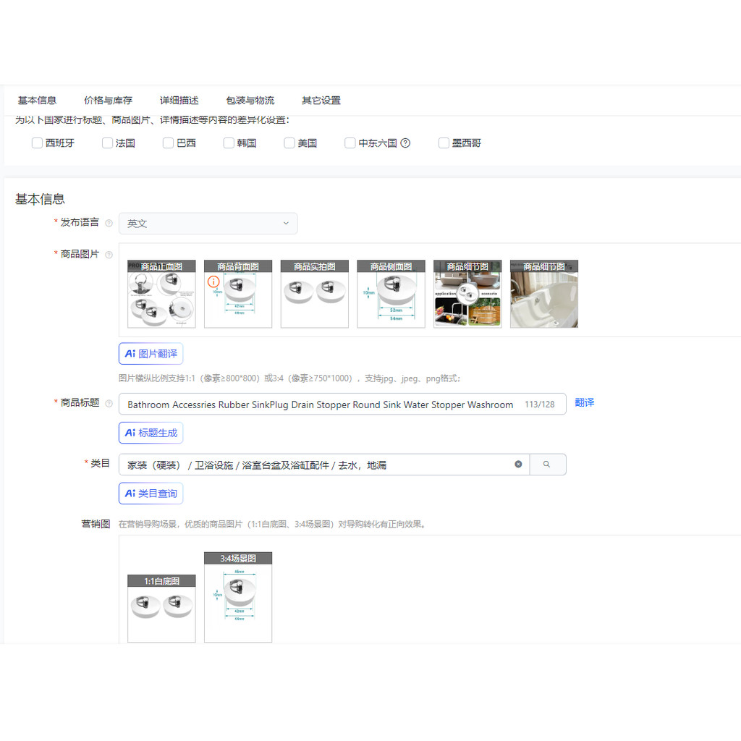Click the 翻译 link beside the title
The image size is (741, 741).
[x=584, y=403]
